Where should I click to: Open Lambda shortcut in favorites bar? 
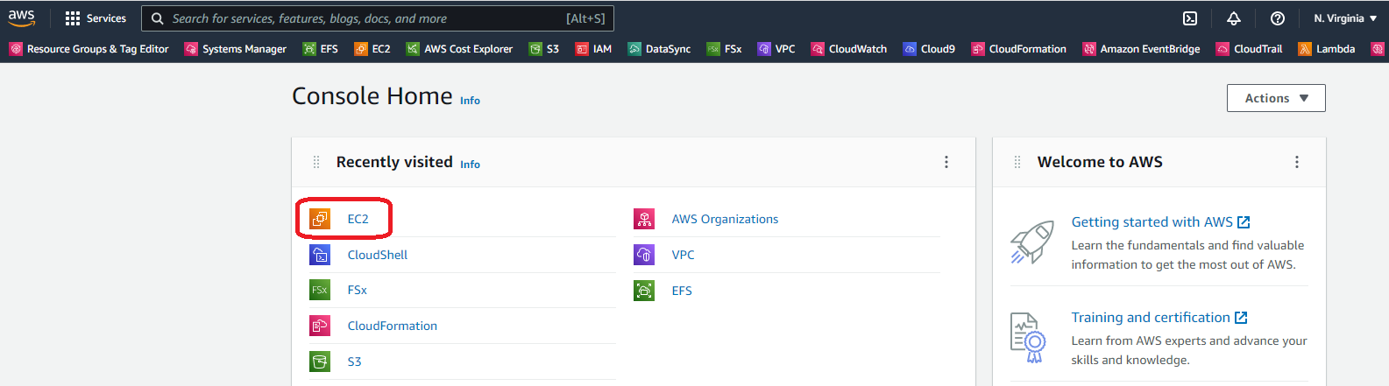(x=1327, y=49)
